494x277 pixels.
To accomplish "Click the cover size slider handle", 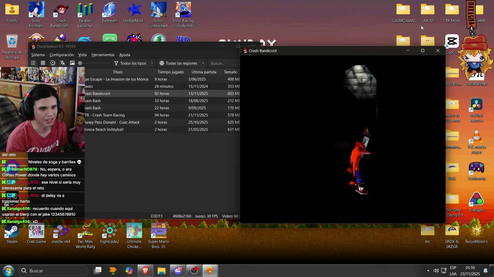I will pos(80,63).
